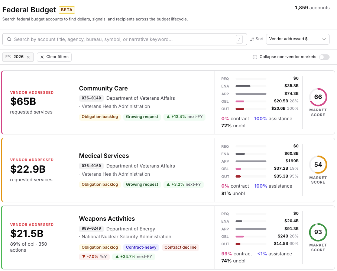Click the Contract decline tag
The width and height of the screenshot is (337, 271).
[x=181, y=247]
